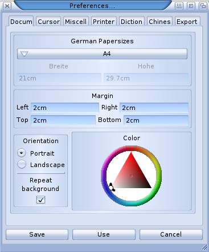Click the iconify gadget in the title bar

179,6
